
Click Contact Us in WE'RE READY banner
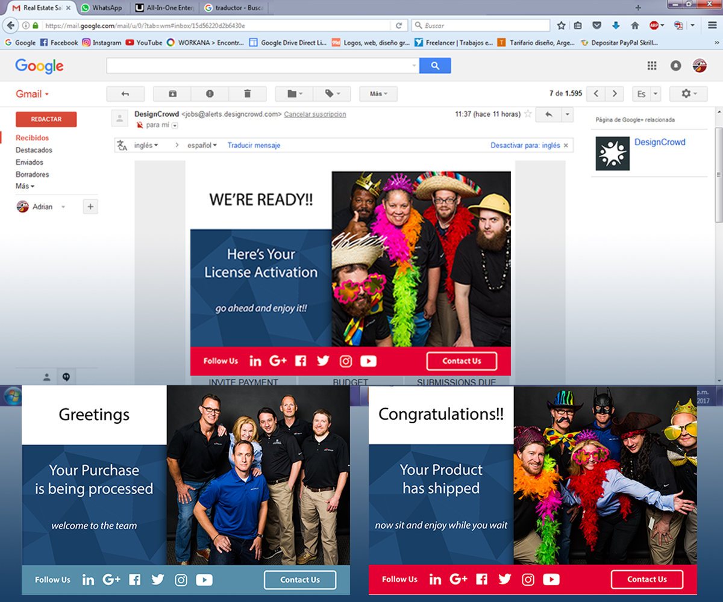pos(462,361)
